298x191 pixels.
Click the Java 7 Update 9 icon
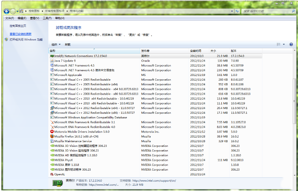(52, 61)
